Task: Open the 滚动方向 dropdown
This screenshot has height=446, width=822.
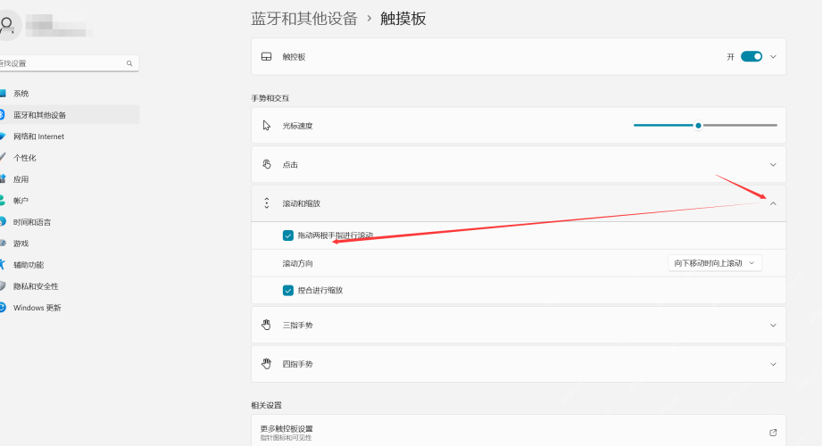Action: pyautogui.click(x=715, y=263)
